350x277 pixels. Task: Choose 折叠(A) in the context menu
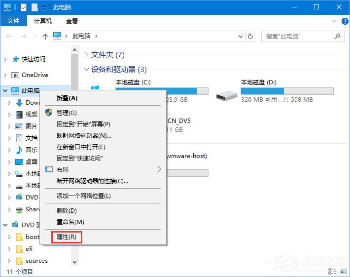[x=103, y=98]
